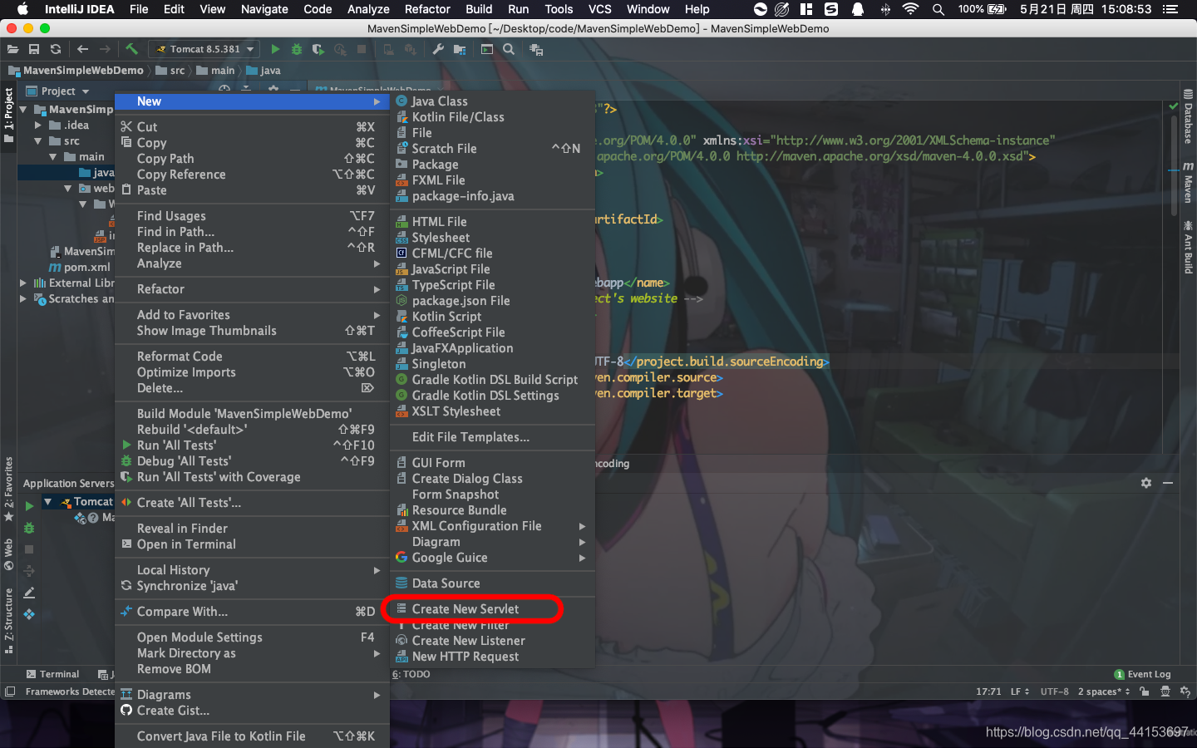Open the Event Log button
1197x748 pixels.
tap(1143, 674)
